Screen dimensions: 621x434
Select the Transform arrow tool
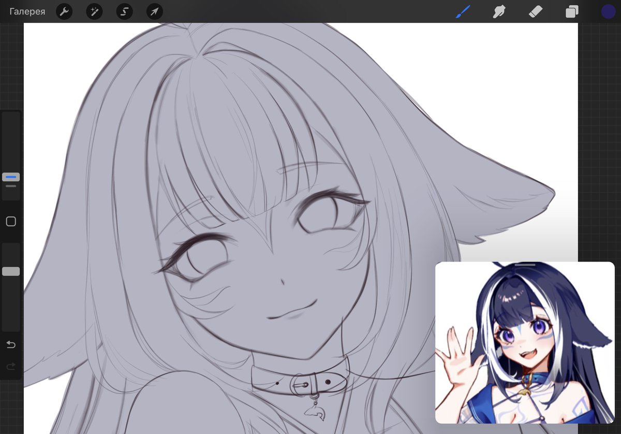pyautogui.click(x=155, y=11)
